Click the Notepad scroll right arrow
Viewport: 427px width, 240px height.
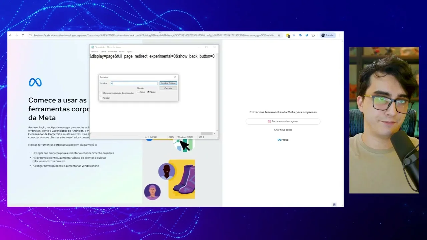point(214,133)
